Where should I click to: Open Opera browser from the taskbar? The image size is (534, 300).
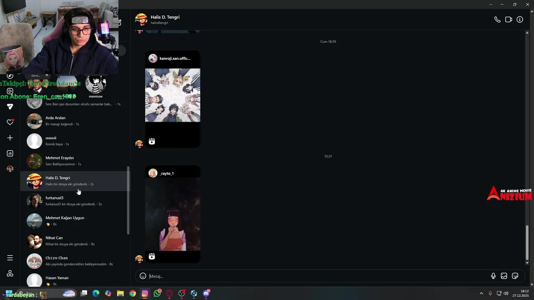tap(169, 293)
